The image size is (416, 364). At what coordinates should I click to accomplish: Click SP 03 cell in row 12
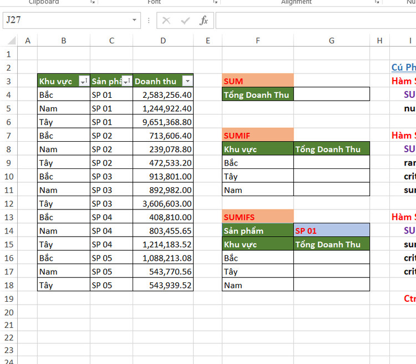[x=111, y=203]
